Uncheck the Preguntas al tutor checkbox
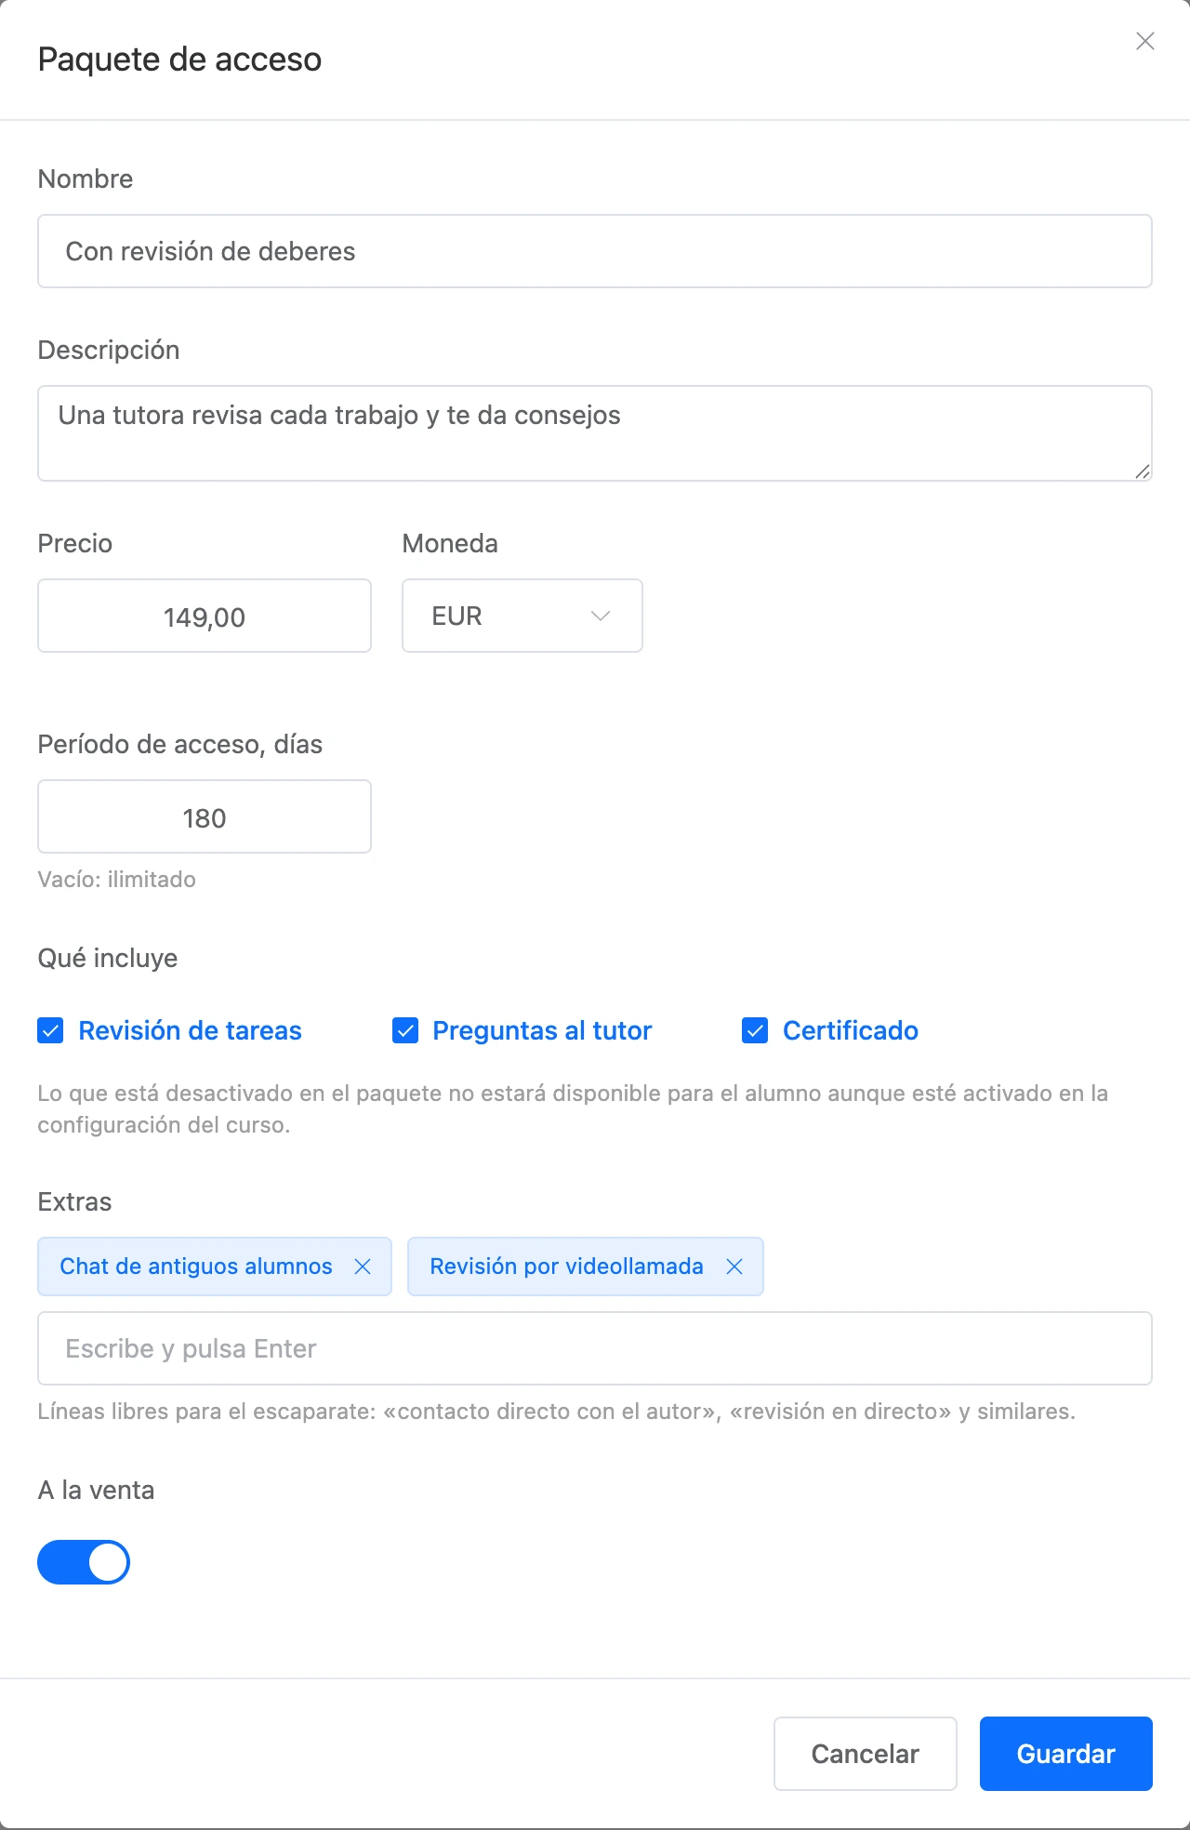 click(x=405, y=1030)
